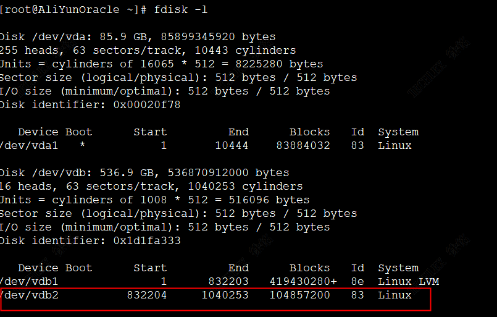Click the 8e partition Id value
The height and width of the screenshot is (317, 497).
coord(357,282)
